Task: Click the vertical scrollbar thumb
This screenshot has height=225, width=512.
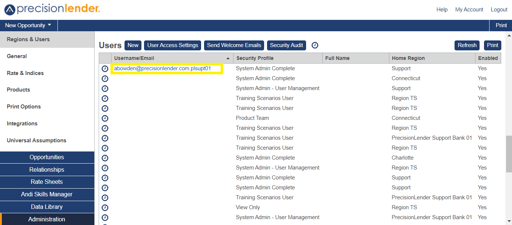Action: pos(509,154)
